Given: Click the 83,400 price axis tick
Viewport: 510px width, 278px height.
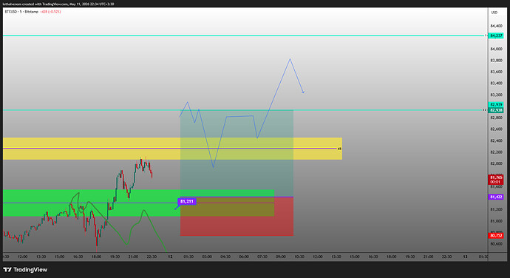Looking at the screenshot, I should (497, 84).
